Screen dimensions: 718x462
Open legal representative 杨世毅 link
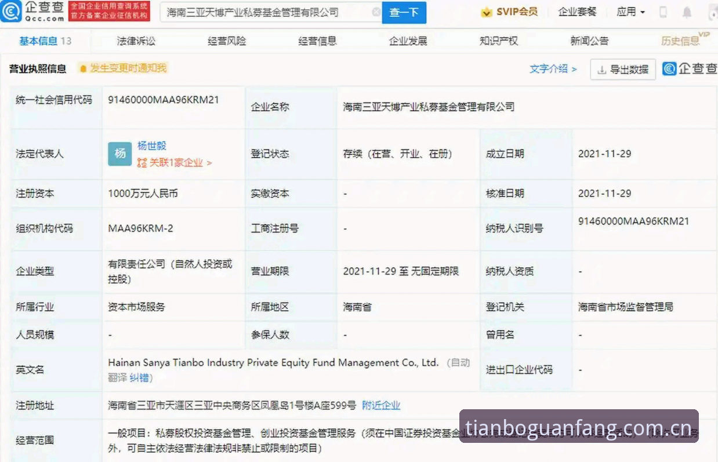pos(152,146)
